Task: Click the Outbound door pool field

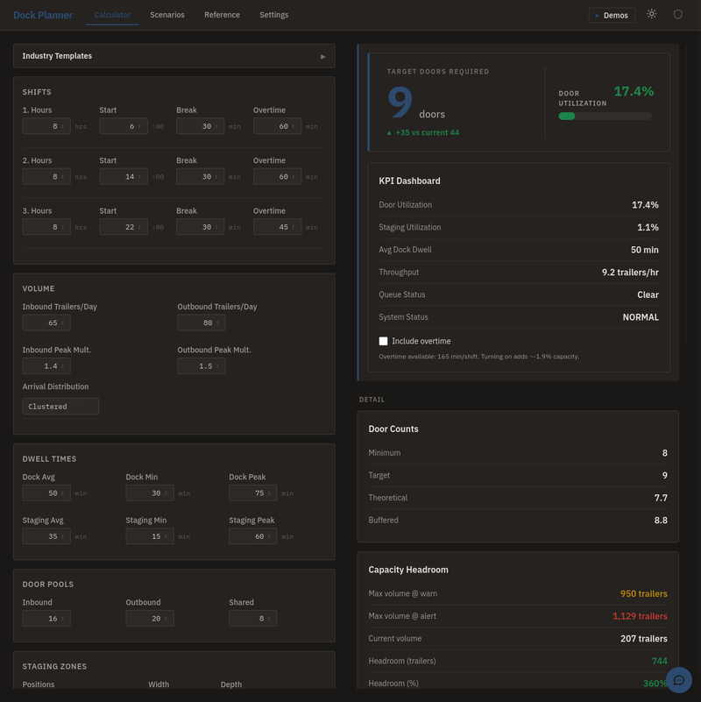Action: [150, 618]
